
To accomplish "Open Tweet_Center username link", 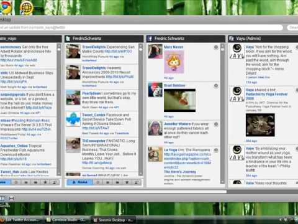I will point(94,115).
